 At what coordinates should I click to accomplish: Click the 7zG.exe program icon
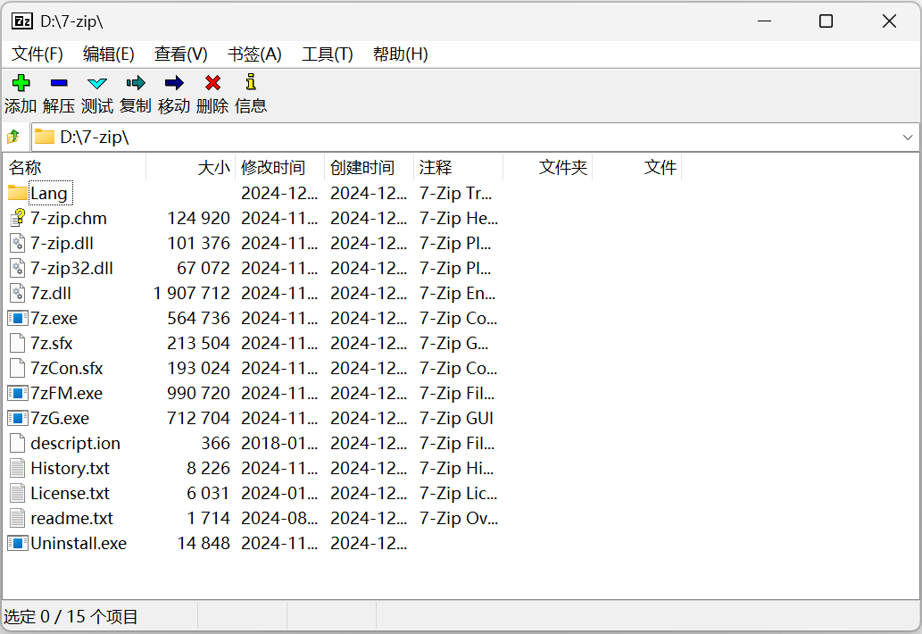(18, 418)
